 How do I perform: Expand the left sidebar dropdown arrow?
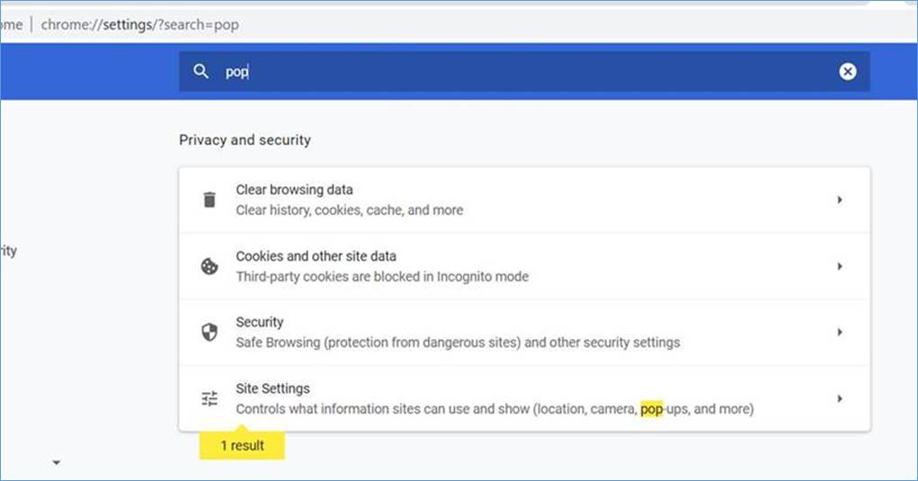pyautogui.click(x=57, y=463)
